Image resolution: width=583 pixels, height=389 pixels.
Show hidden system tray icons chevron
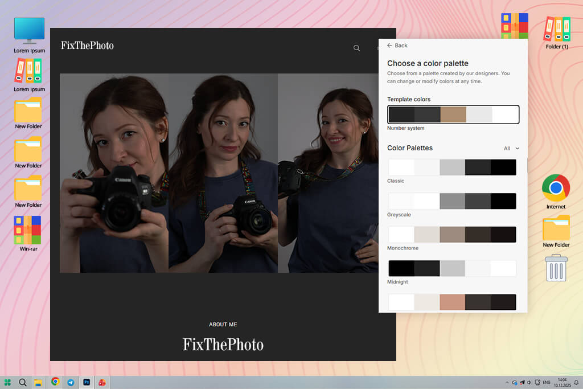507,382
